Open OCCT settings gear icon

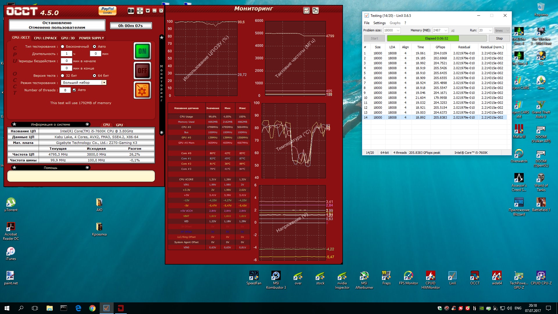tap(142, 90)
